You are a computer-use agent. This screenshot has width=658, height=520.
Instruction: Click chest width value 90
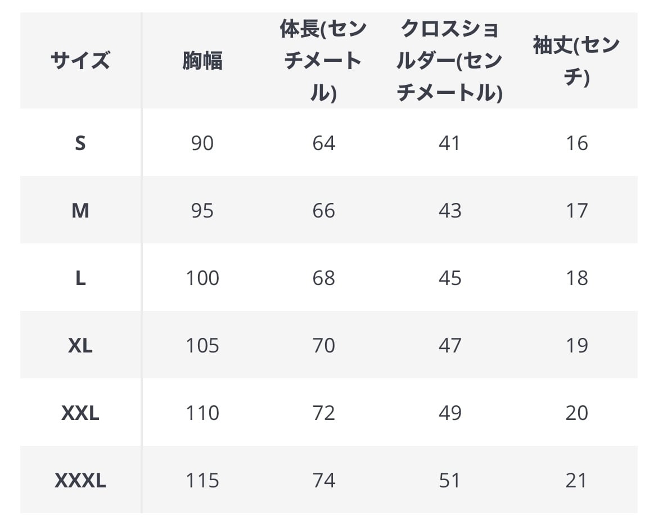click(202, 143)
